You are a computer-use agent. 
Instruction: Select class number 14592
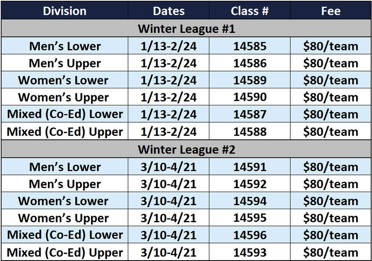[x=250, y=184]
